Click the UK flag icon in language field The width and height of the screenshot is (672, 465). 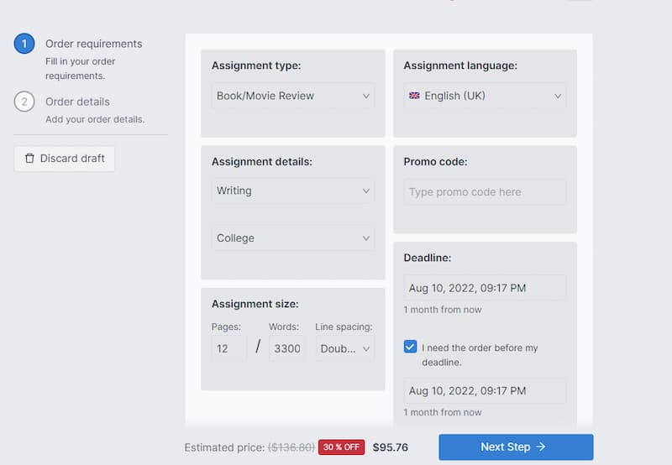click(x=414, y=96)
